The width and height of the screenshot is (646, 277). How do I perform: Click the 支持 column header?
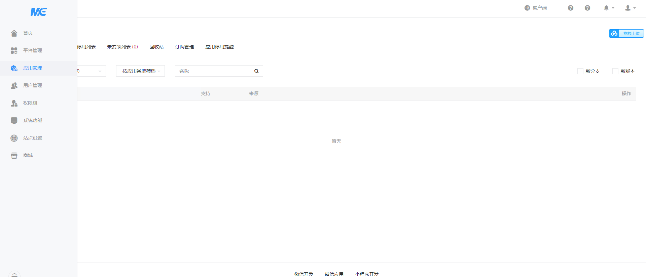pos(205,93)
